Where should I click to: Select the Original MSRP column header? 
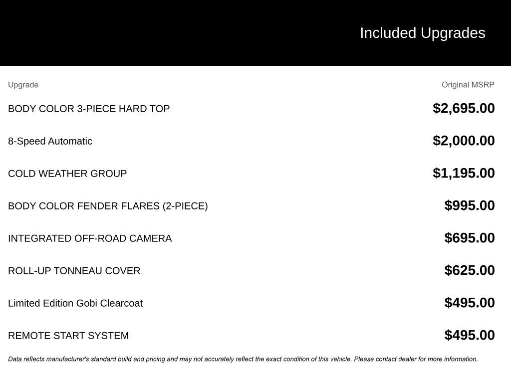[x=468, y=85]
